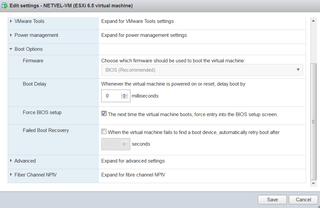
Task: Cancel the edit settings dialog
Action: point(303,200)
